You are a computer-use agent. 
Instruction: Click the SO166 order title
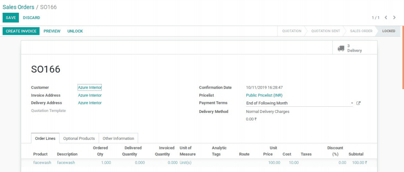(x=46, y=69)
